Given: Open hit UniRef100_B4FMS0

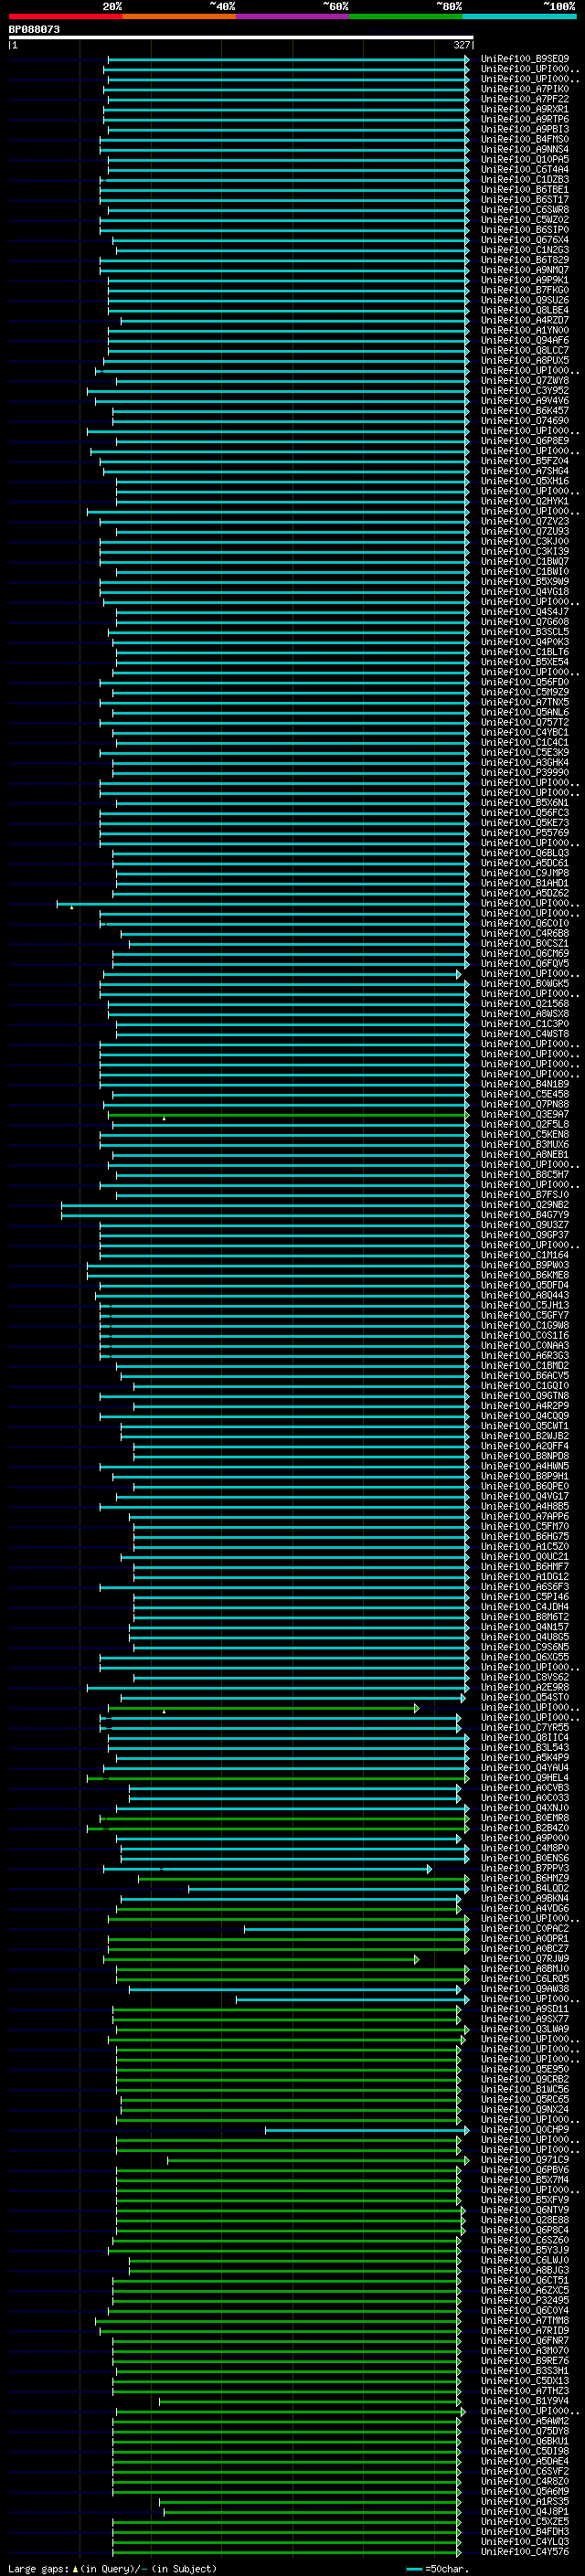Looking at the screenshot, I should tap(525, 139).
